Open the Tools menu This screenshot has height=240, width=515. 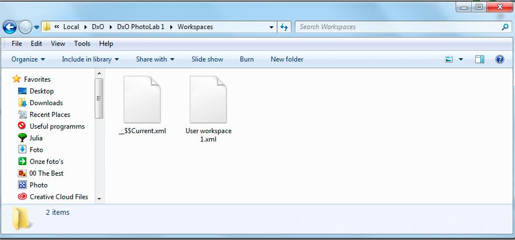pos(82,44)
